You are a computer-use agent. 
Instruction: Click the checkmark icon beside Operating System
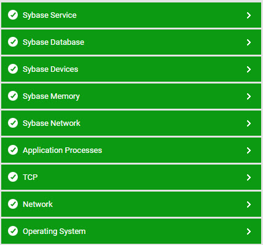13,231
